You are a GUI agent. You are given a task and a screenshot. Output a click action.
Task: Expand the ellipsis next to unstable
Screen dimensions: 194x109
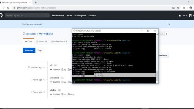(62, 78)
